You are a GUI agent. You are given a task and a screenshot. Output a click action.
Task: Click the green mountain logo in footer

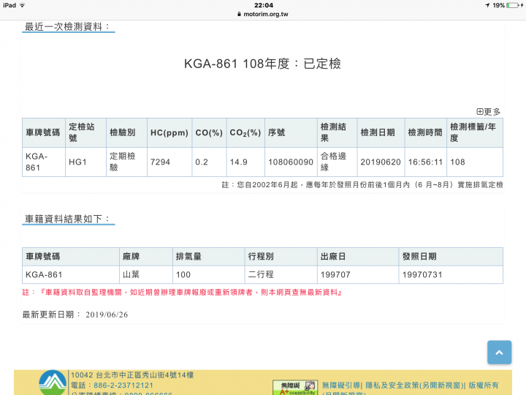coord(53,383)
